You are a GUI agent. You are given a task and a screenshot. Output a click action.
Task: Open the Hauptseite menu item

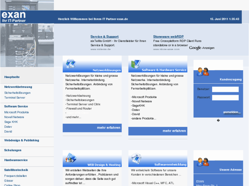(x=12, y=77)
